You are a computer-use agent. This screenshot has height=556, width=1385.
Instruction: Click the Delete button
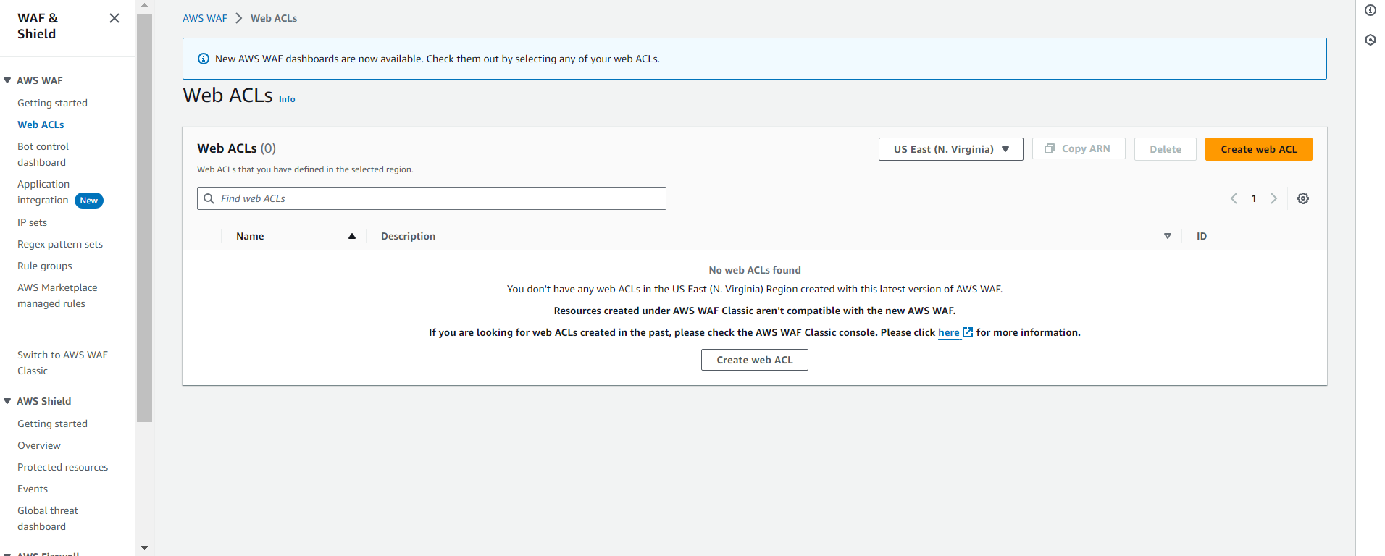coord(1166,149)
